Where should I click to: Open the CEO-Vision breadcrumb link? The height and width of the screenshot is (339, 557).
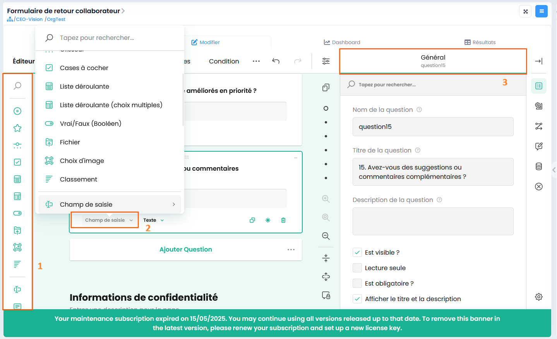point(29,19)
